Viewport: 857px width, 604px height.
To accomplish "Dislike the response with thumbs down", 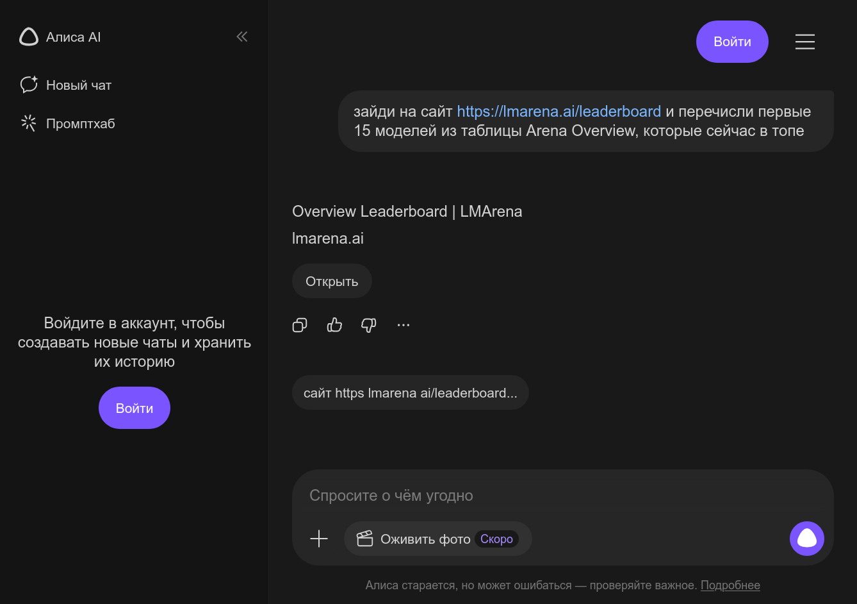I will [369, 325].
